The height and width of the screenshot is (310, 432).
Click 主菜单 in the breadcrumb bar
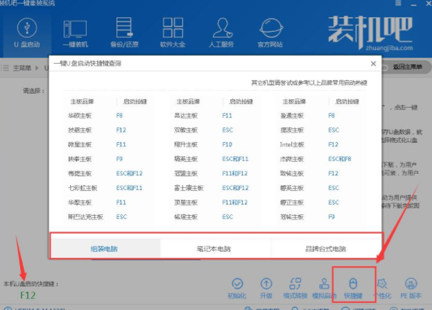click(x=23, y=67)
